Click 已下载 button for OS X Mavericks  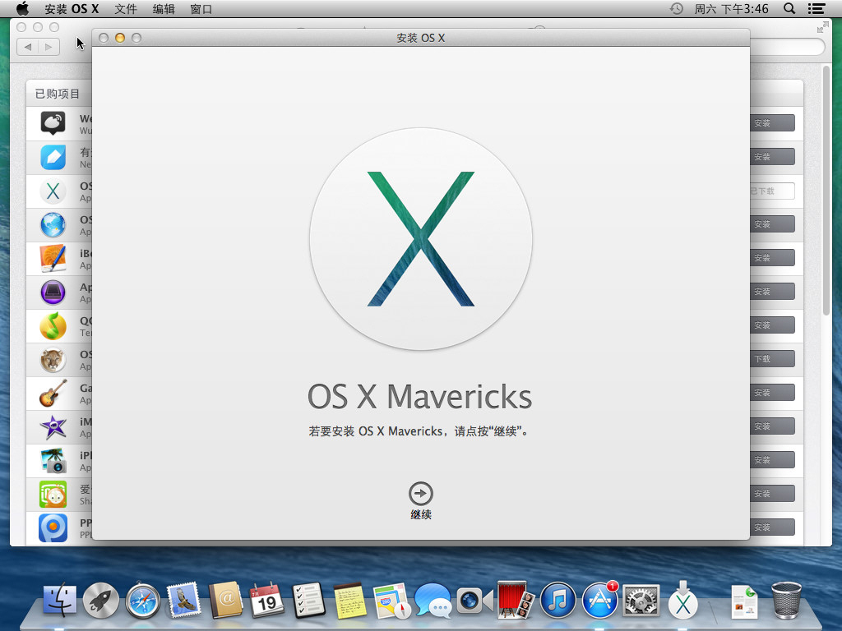(772, 191)
